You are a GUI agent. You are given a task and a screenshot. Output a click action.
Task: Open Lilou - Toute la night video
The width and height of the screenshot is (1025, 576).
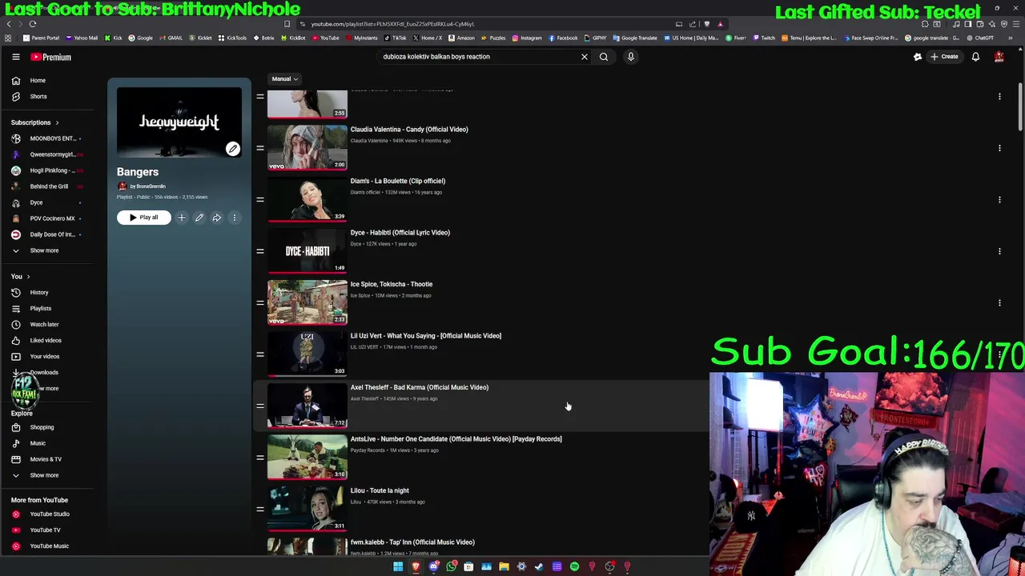(x=380, y=490)
